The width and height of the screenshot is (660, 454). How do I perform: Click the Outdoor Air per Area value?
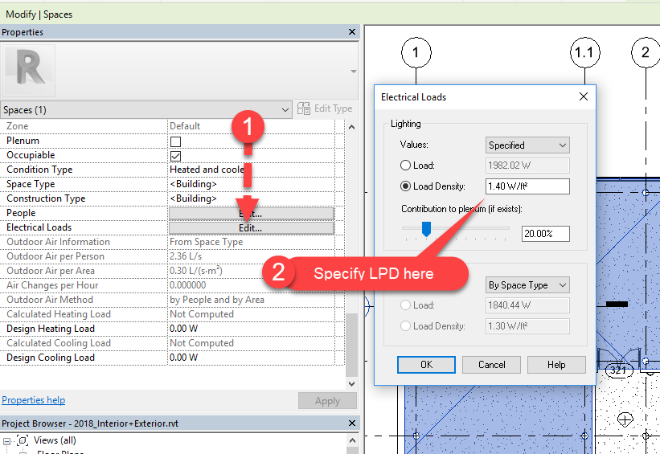(251, 271)
